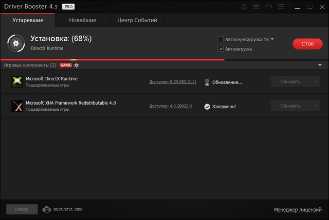Click the completed checkmark status icon

(x=207, y=107)
